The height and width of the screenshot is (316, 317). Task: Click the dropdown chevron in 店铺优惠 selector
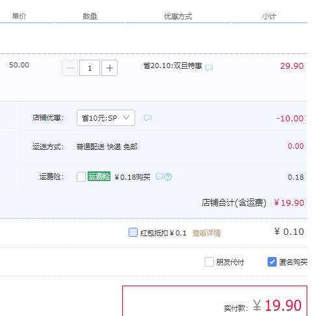click(x=126, y=117)
